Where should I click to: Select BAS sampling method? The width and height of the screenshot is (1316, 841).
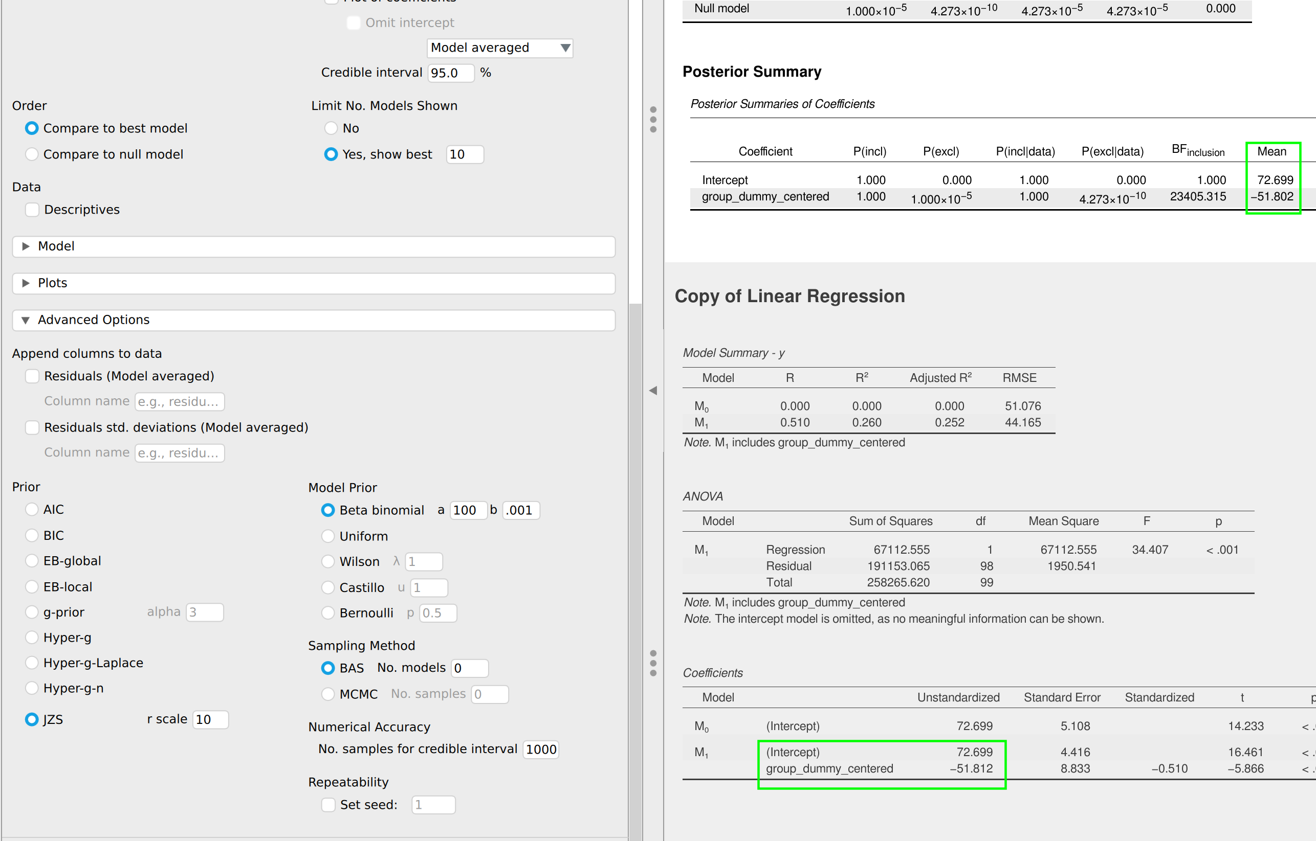click(x=328, y=668)
